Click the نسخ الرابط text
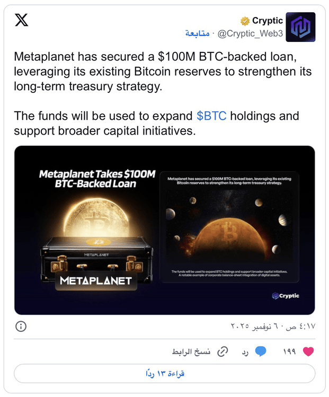Image resolution: width=329 pixels, height=397 pixels. [191, 351]
